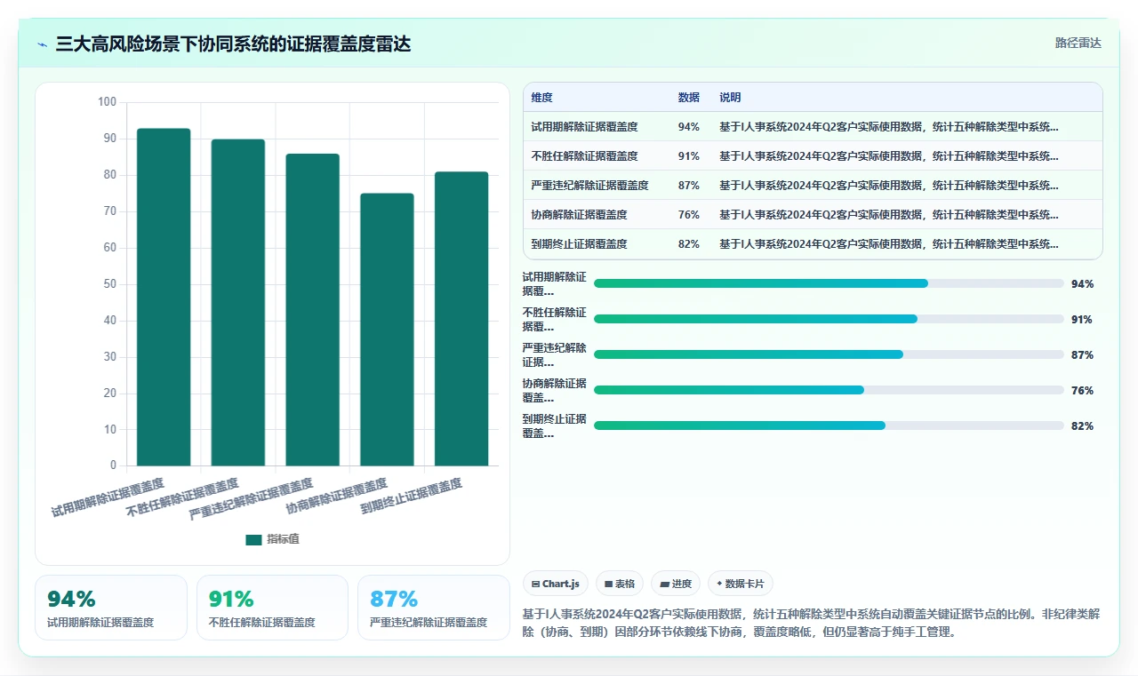
Task: Click the 94% value in the table
Action: point(688,127)
